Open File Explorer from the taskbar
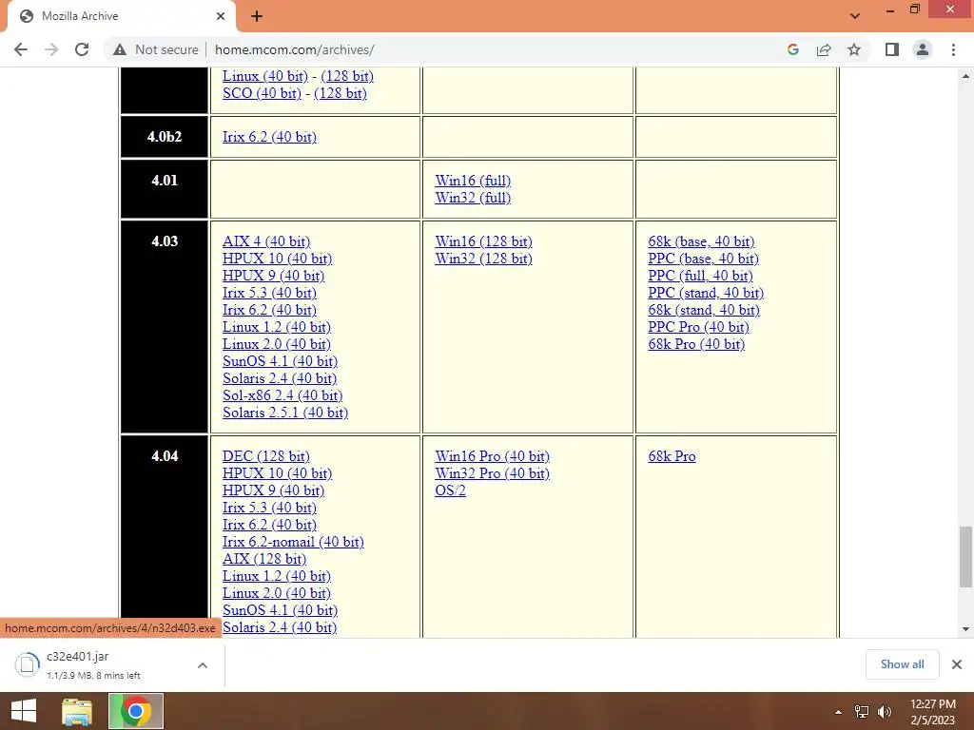The image size is (974, 730). point(77,711)
